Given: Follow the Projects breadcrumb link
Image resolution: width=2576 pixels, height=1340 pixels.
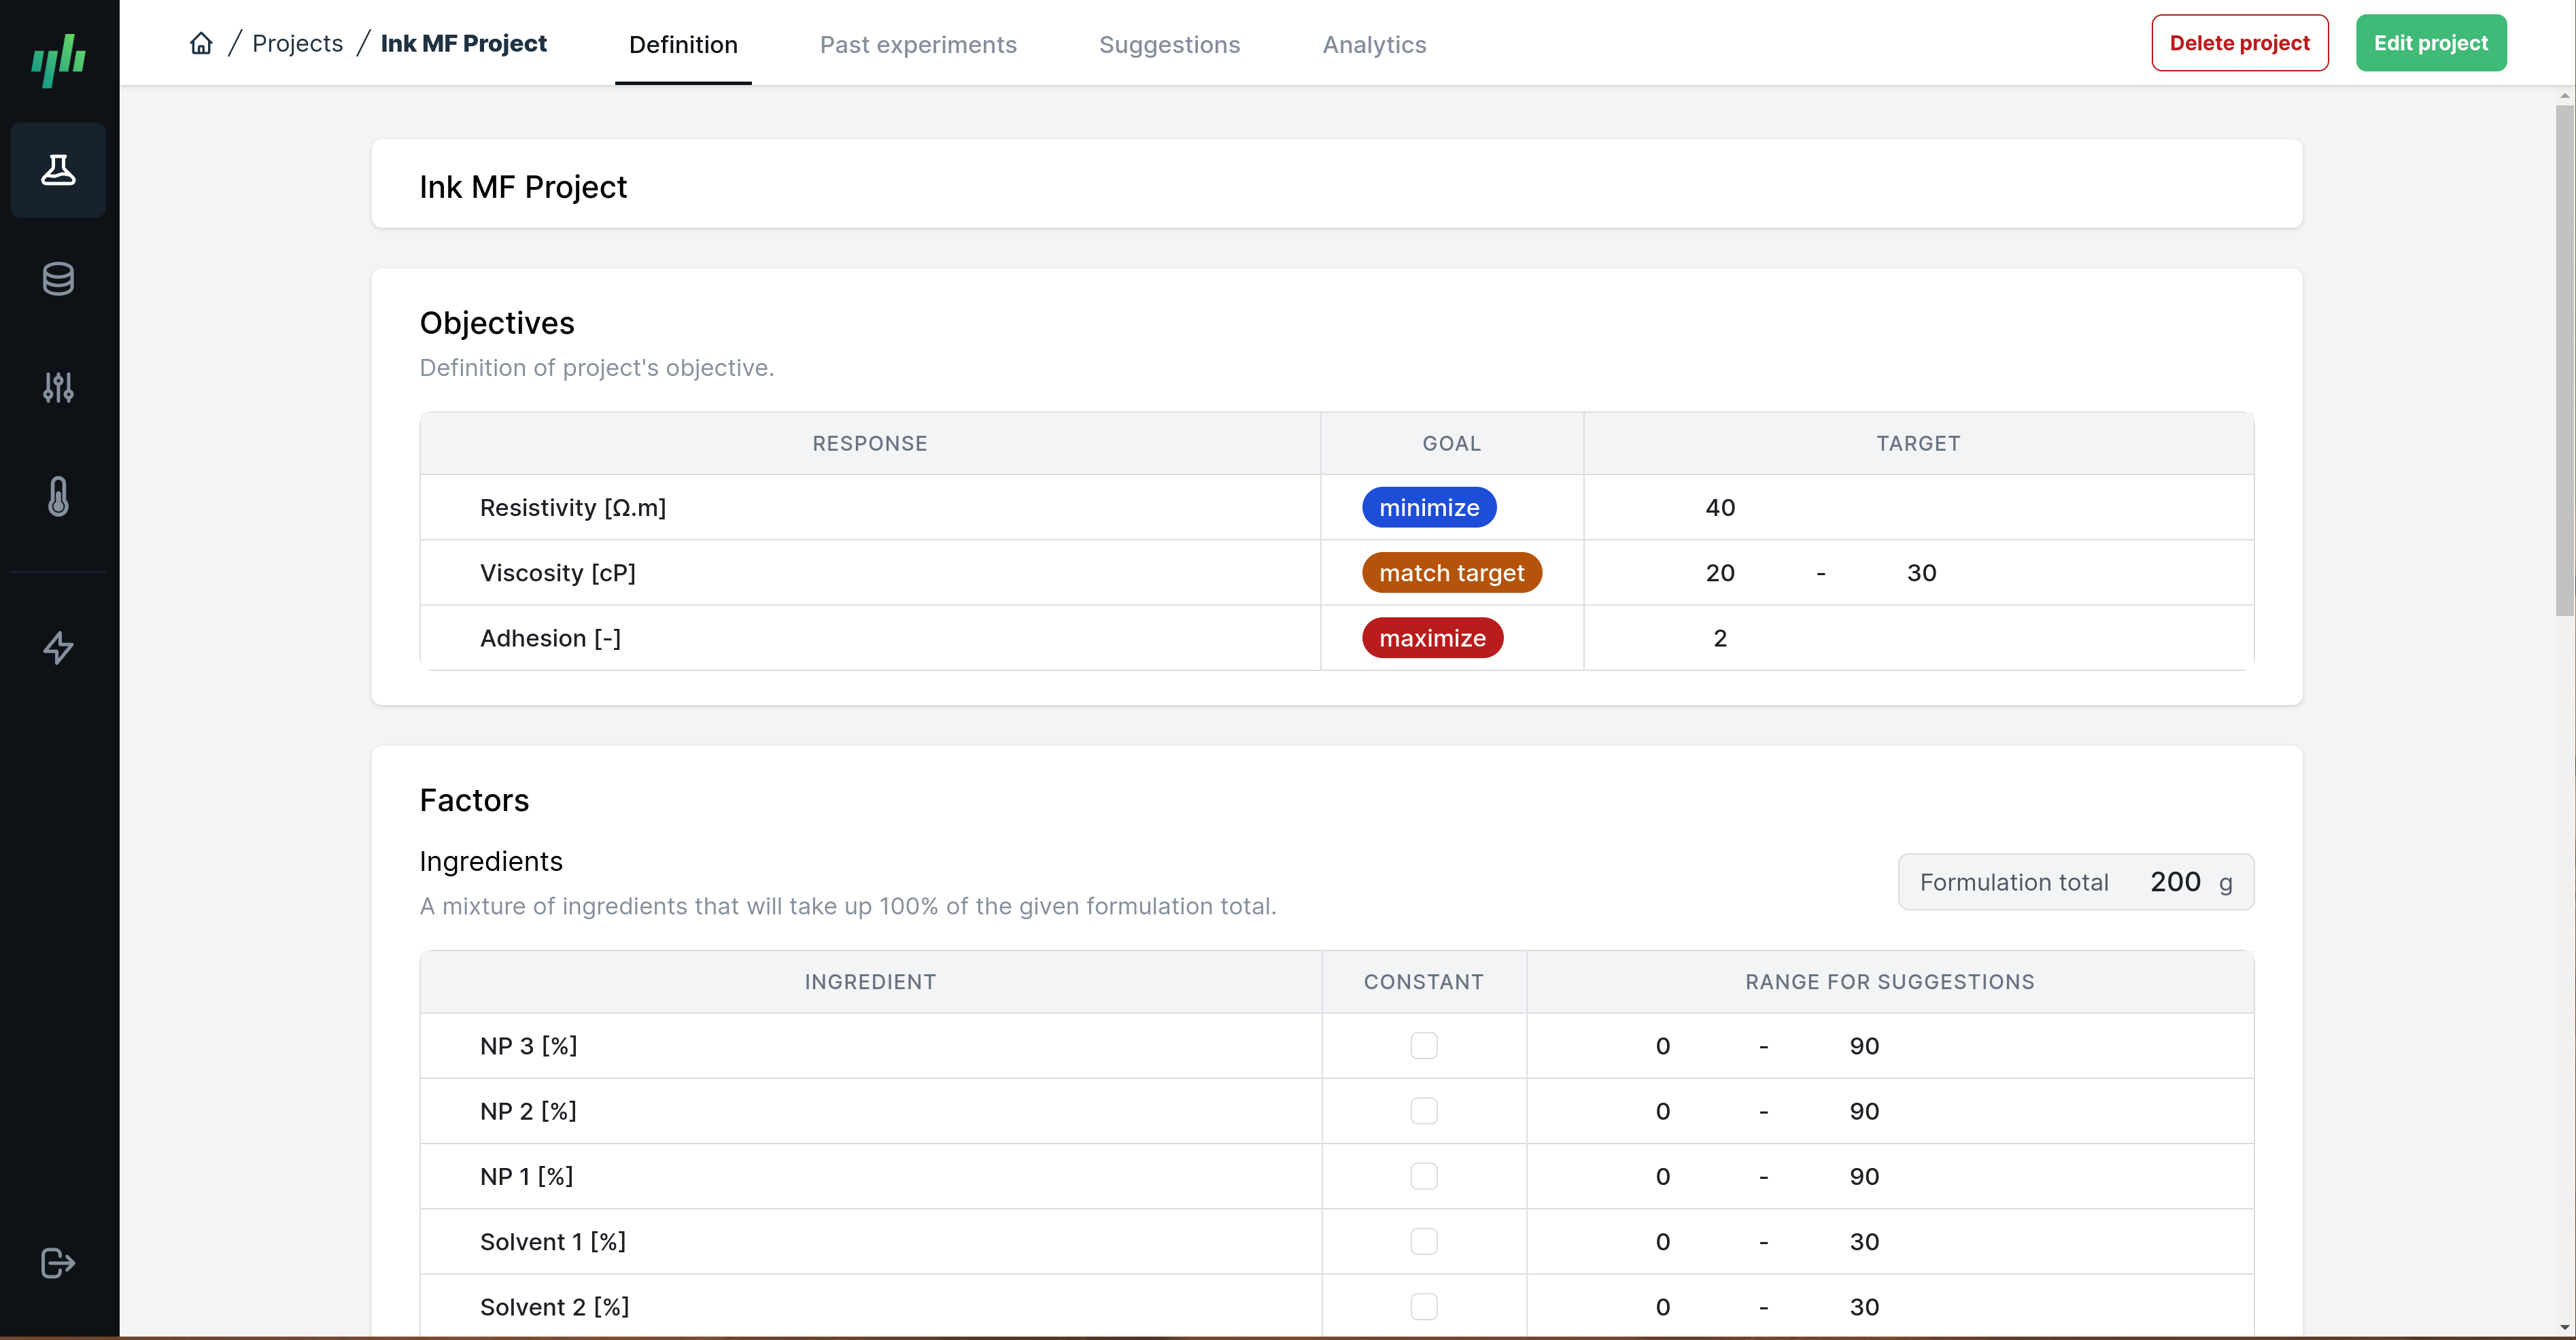Looking at the screenshot, I should (x=297, y=43).
